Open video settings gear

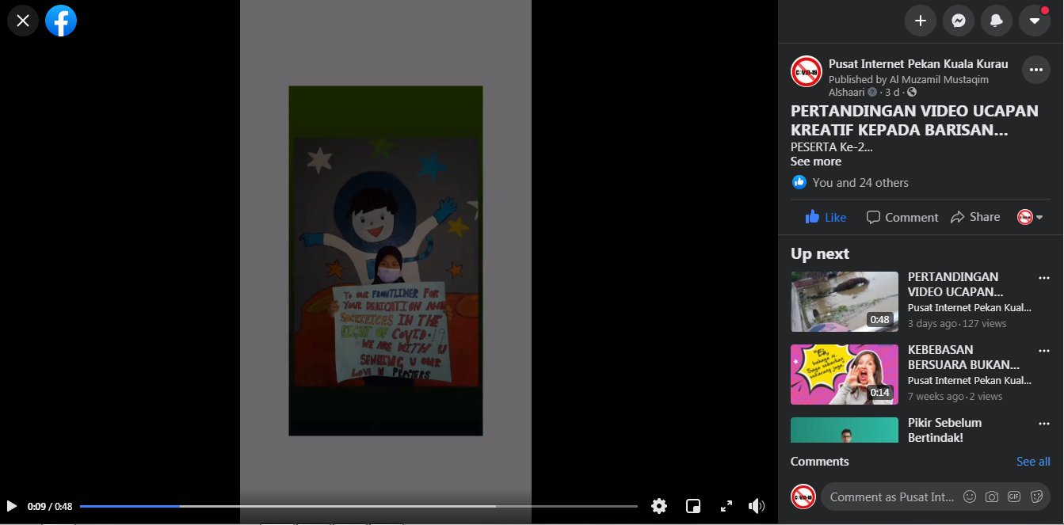tap(658, 506)
